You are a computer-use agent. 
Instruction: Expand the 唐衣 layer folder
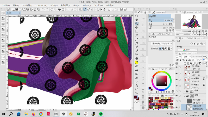pyautogui.click(x=185, y=91)
